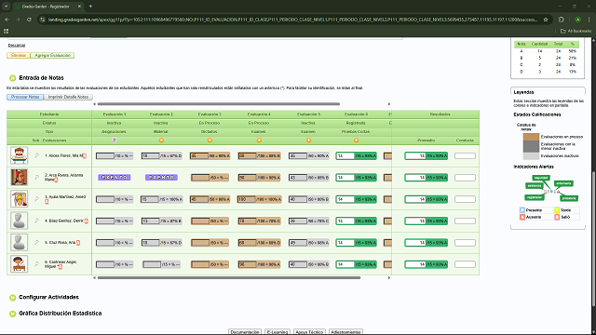Viewport: 596px width, 335px height.
Task: Open magnifier icon for student 6 Contreras Angel
Action: [37, 263]
